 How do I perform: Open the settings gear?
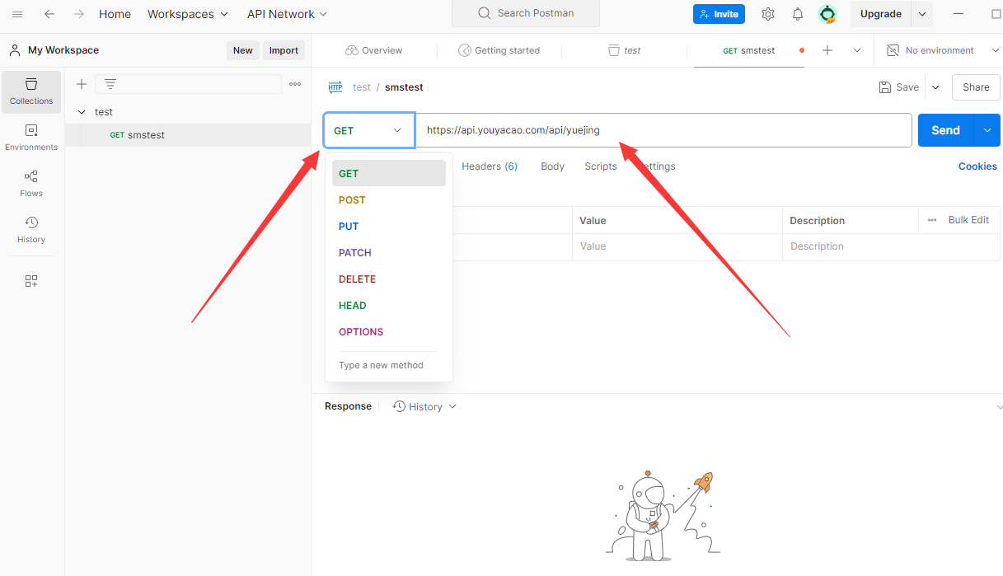(x=768, y=14)
